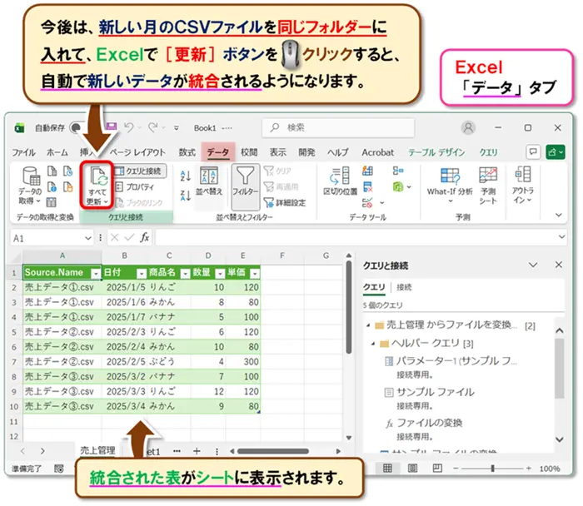Viewport: 583px width, 506px height.
Task: Click the Consolidate icon in Data Tools
Action: (x=398, y=171)
